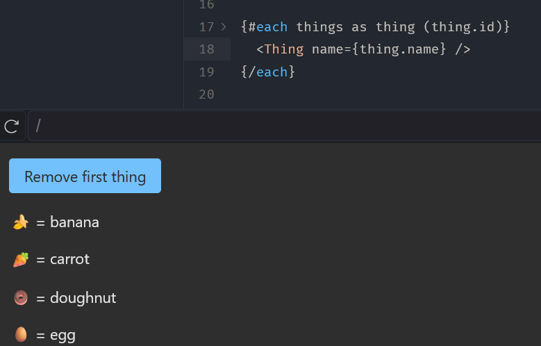Viewport: 541px width, 346px height.
Task: Select line number 18 in gutter
Action: tap(206, 49)
